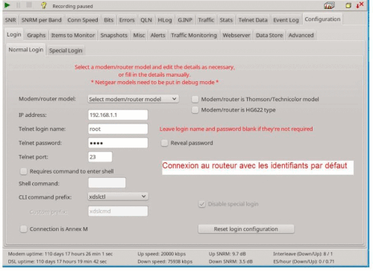Click Interleave (Down/Up) status text
This screenshot has height=271, width=373.
point(303,254)
